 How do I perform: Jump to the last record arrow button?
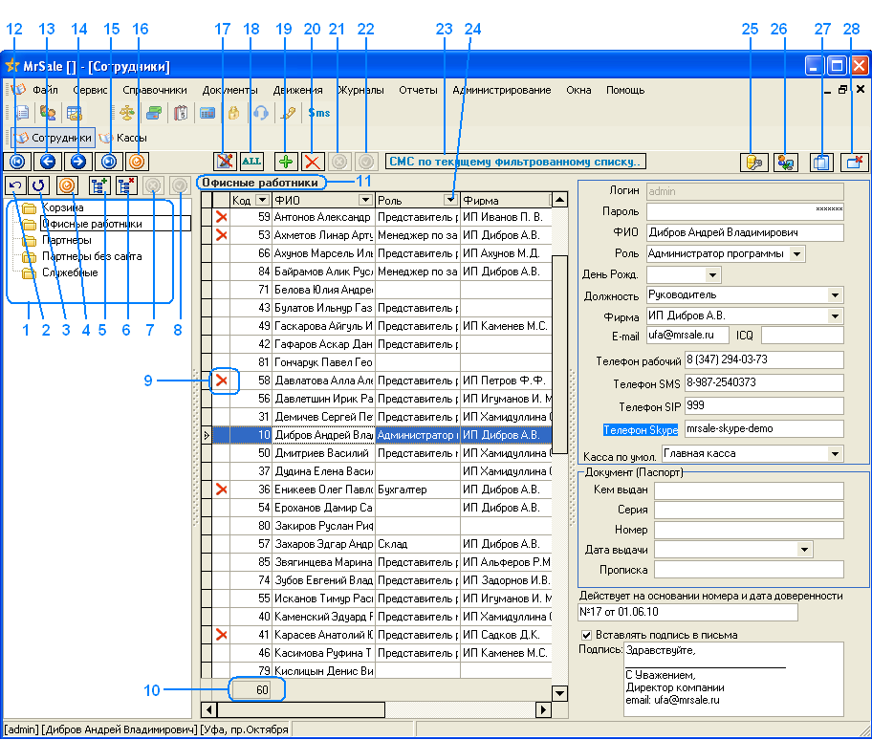(109, 162)
